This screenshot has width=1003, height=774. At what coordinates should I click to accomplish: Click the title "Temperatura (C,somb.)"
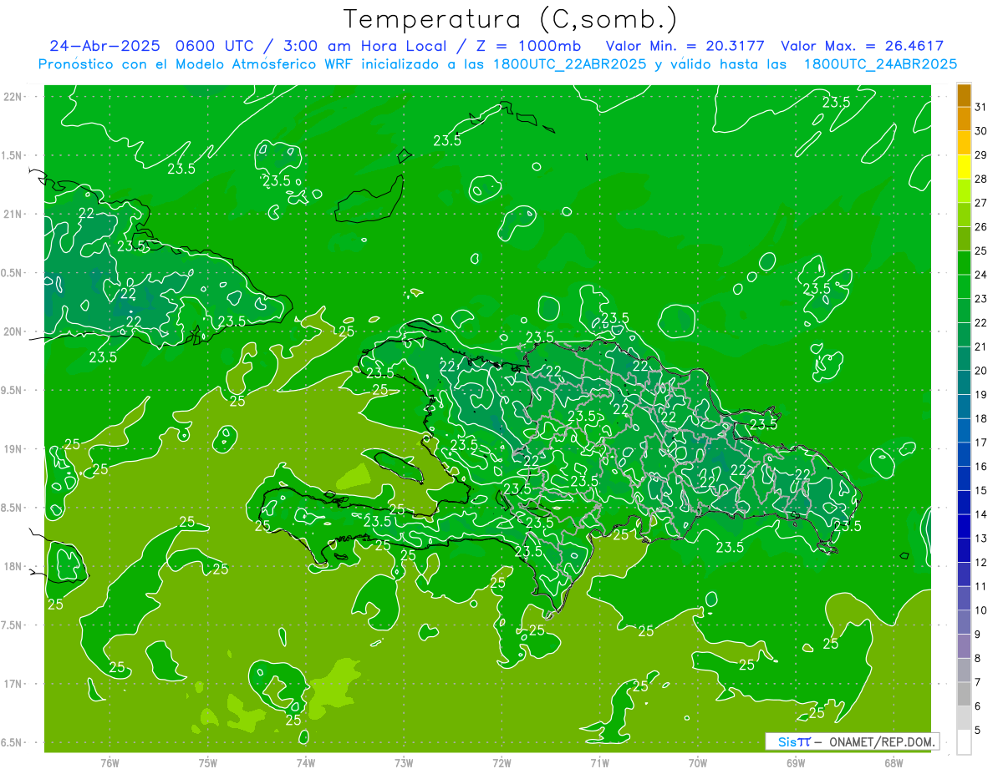tap(511, 20)
